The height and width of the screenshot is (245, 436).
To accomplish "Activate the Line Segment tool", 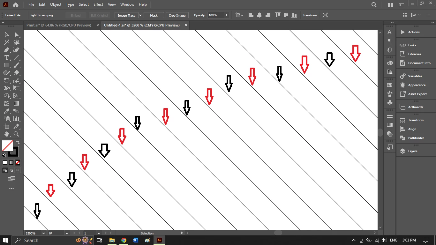I will [16, 57].
